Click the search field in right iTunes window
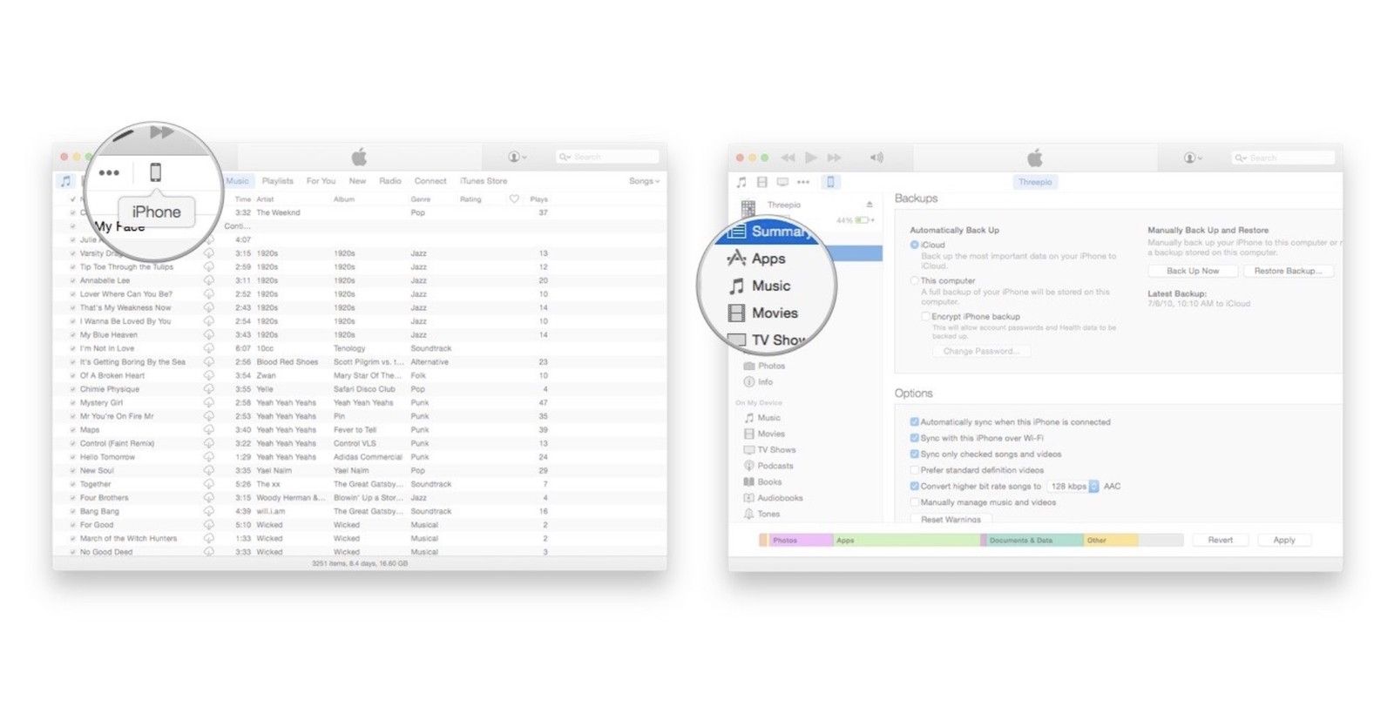This screenshot has height=720, width=1394. [1282, 158]
